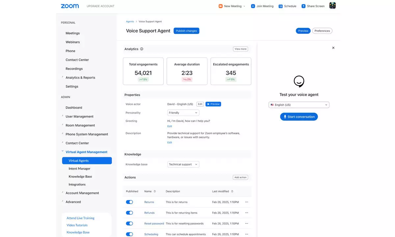Open the user profile avatar

point(332,6)
